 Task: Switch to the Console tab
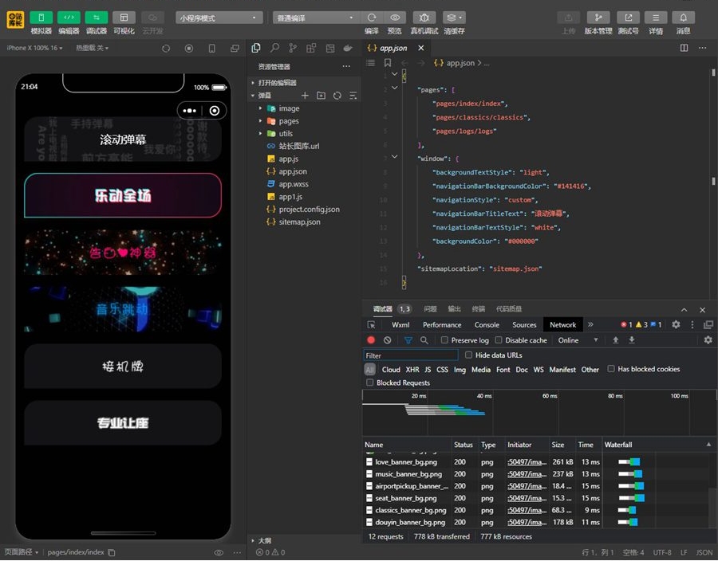coord(487,324)
